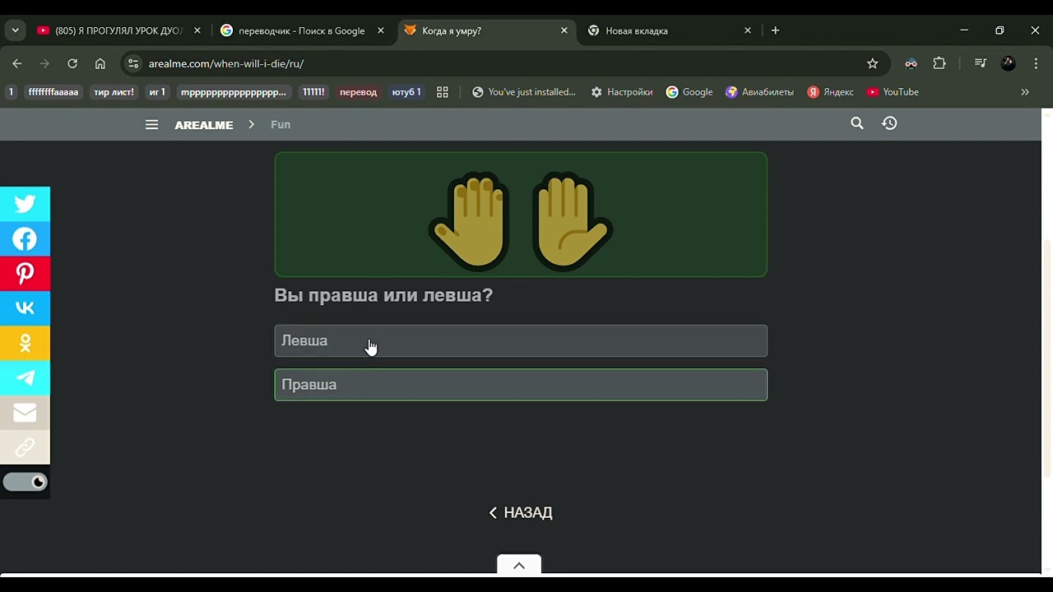The height and width of the screenshot is (592, 1053).
Task: Open the Яндекс bookmark
Action: (x=830, y=92)
